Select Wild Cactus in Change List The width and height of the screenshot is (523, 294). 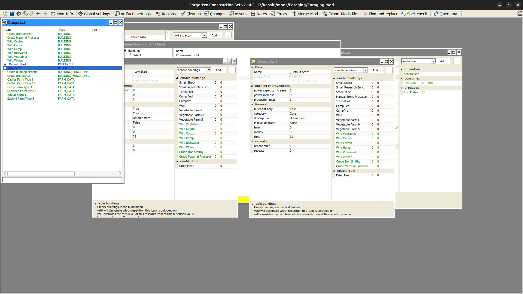(x=15, y=42)
